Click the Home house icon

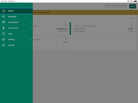tap(4, 11)
